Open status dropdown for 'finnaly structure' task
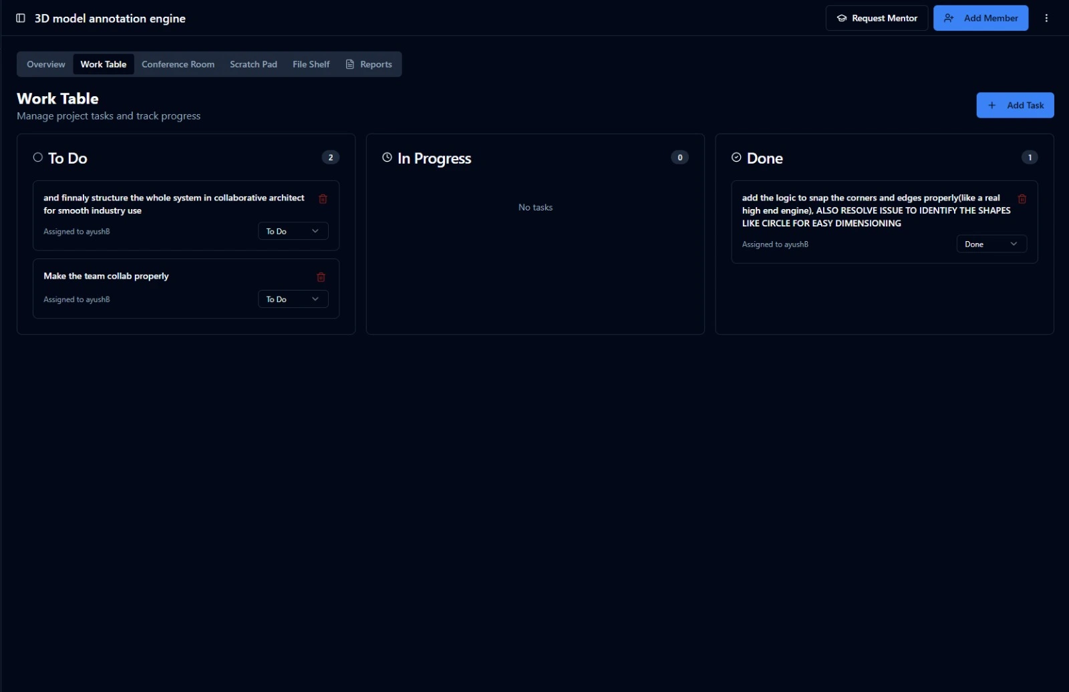This screenshot has height=692, width=1069. coord(293,231)
